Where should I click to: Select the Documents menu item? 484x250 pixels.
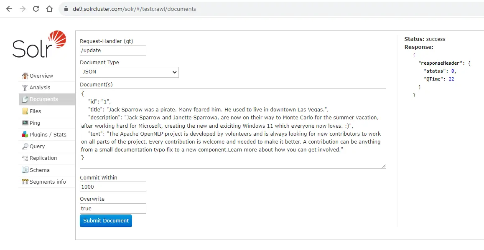(x=43, y=99)
